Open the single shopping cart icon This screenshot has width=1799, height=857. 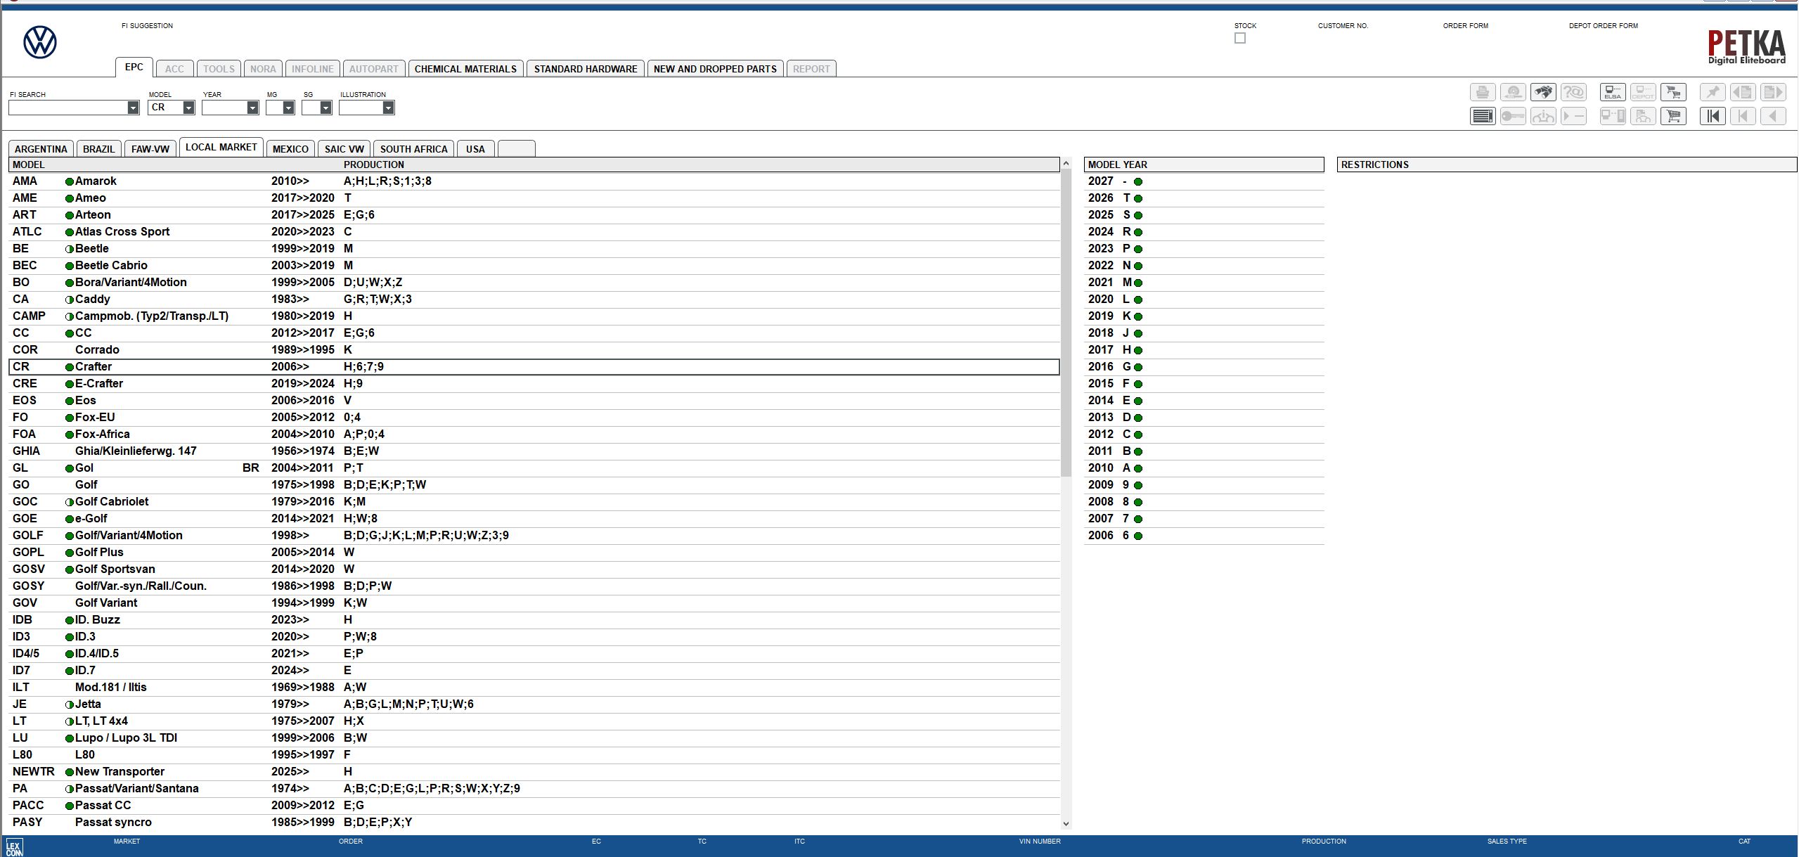1672,116
